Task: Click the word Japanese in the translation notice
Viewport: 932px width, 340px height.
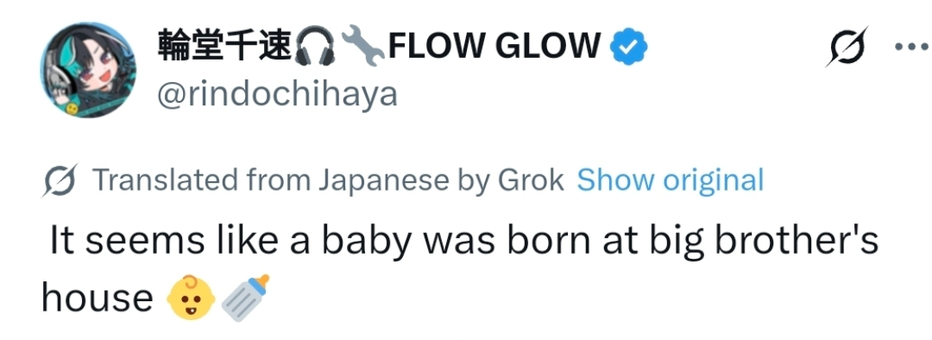Action: pos(383,181)
